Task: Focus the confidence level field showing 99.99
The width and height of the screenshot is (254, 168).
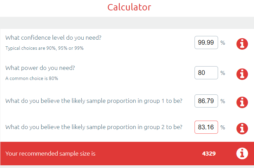Action: point(206,43)
